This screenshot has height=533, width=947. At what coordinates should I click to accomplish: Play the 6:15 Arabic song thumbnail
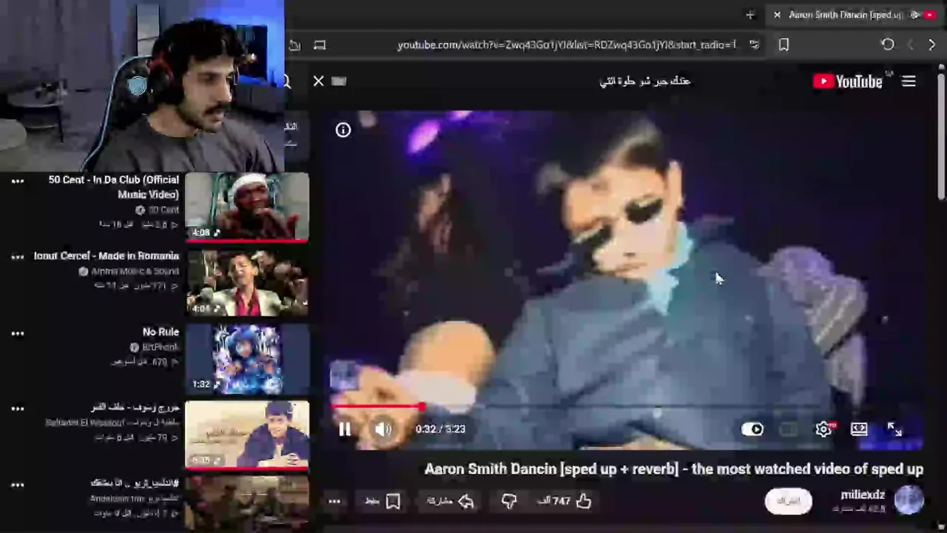pos(246,435)
